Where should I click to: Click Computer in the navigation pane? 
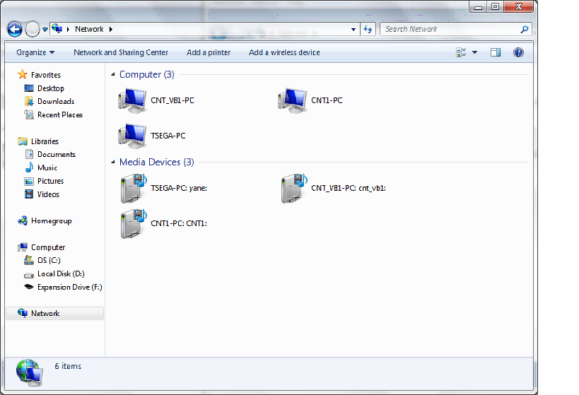pos(48,247)
